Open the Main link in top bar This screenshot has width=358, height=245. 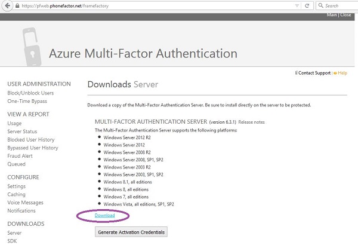click(x=332, y=15)
